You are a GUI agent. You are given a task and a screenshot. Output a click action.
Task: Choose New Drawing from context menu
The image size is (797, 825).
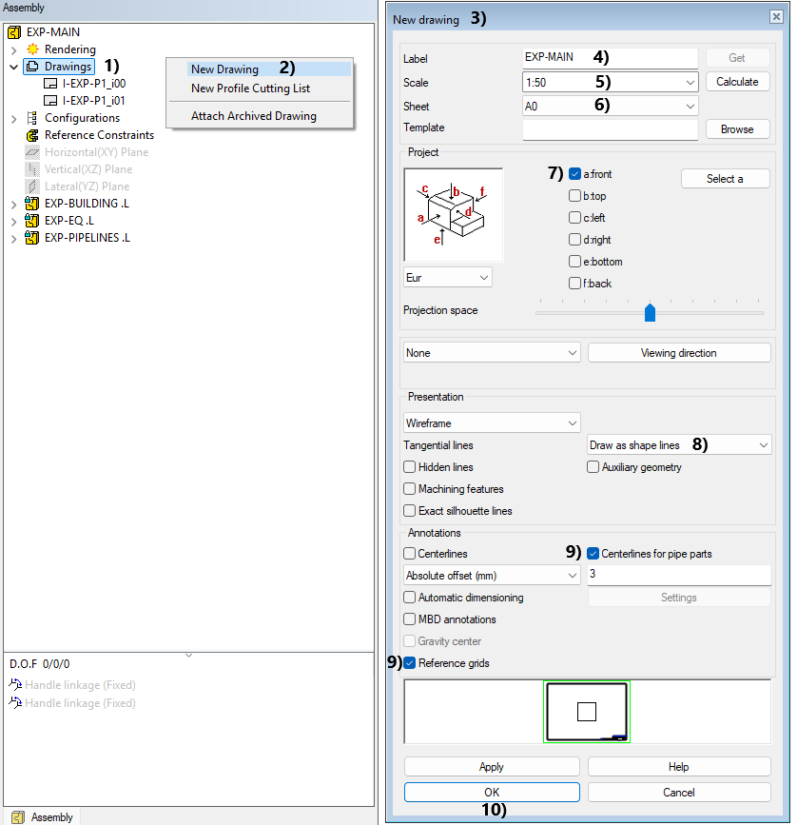[x=224, y=69]
